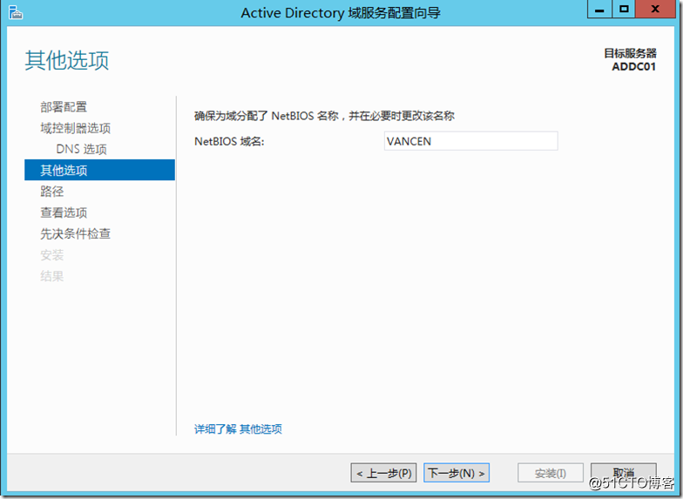Screen dimensions: 683x499
Task: Close the configuration wizard window
Action: pos(655,9)
